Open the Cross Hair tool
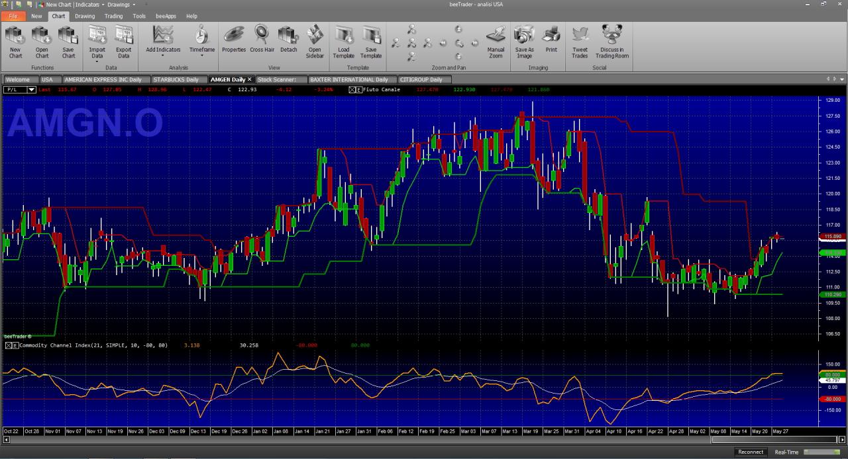Image resolution: width=848 pixels, height=459 pixels. 262,40
